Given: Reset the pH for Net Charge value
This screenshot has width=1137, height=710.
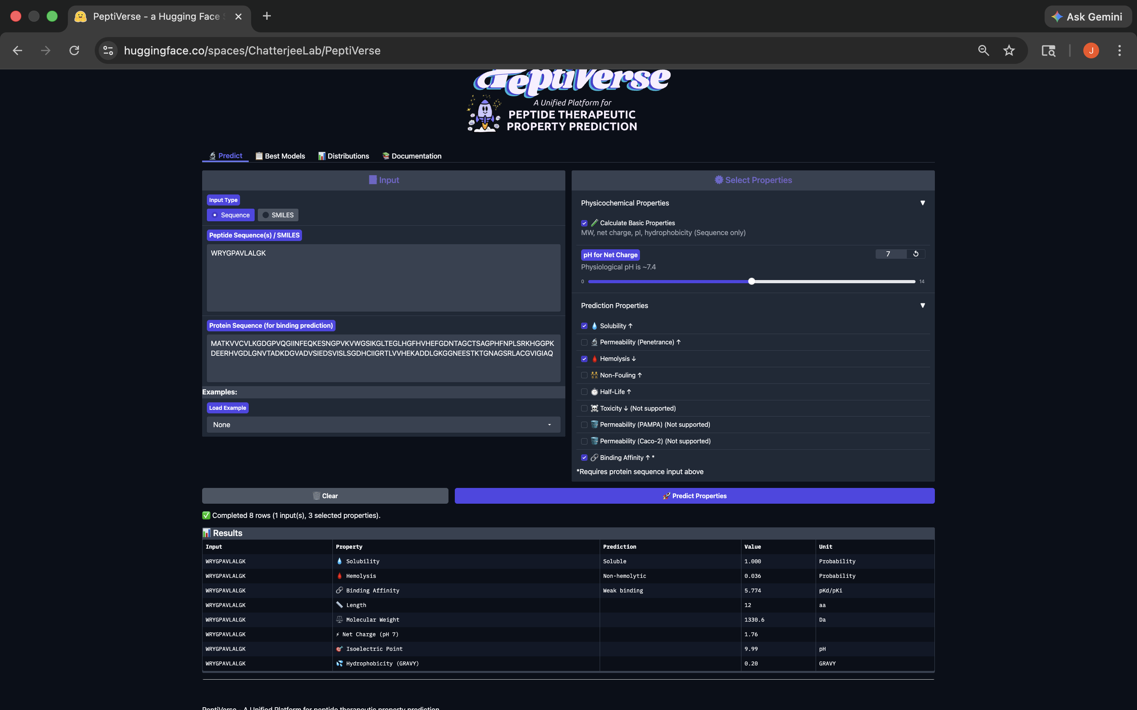Looking at the screenshot, I should pos(916,254).
